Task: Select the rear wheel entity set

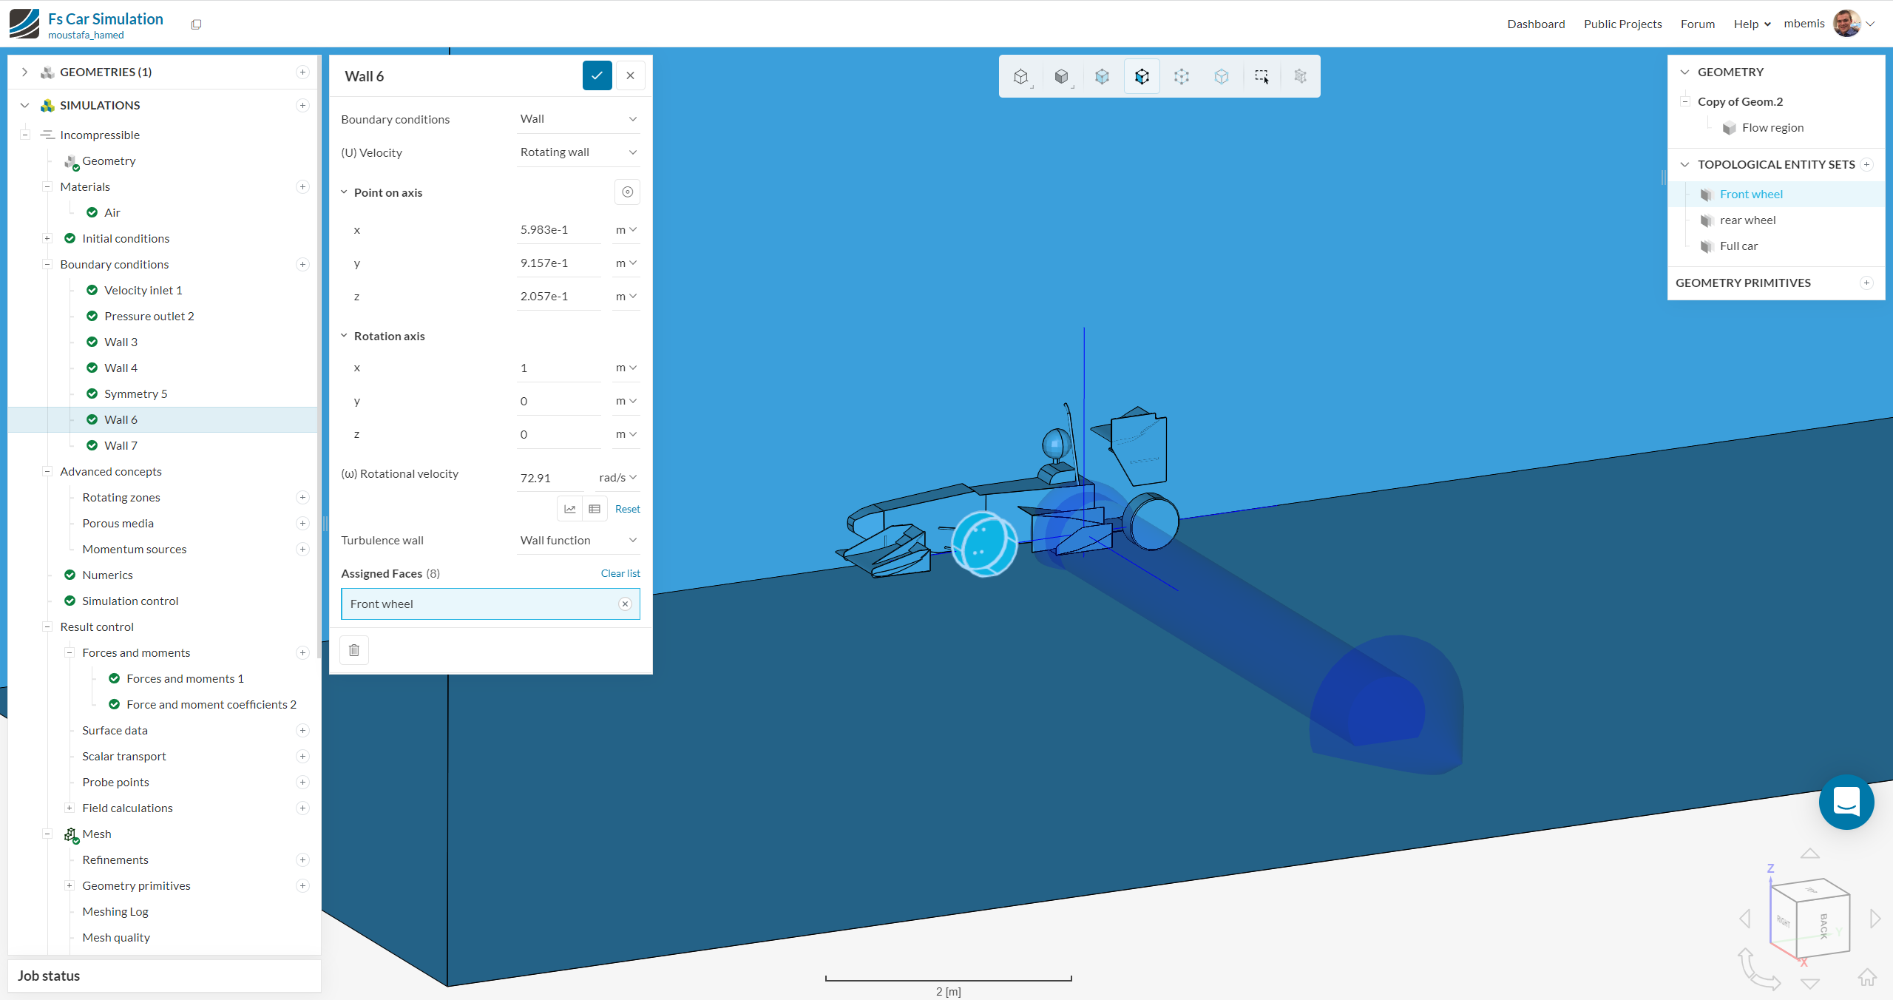Action: point(1747,220)
